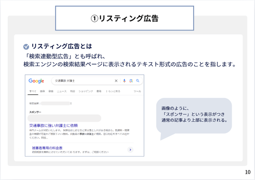Select the すべて search tab
Screen dimensions: 255x180
pyautogui.click(x=33, y=91)
